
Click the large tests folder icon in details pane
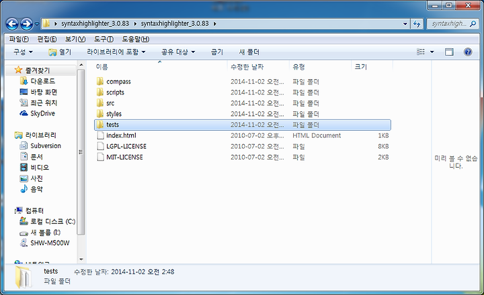[23, 276]
